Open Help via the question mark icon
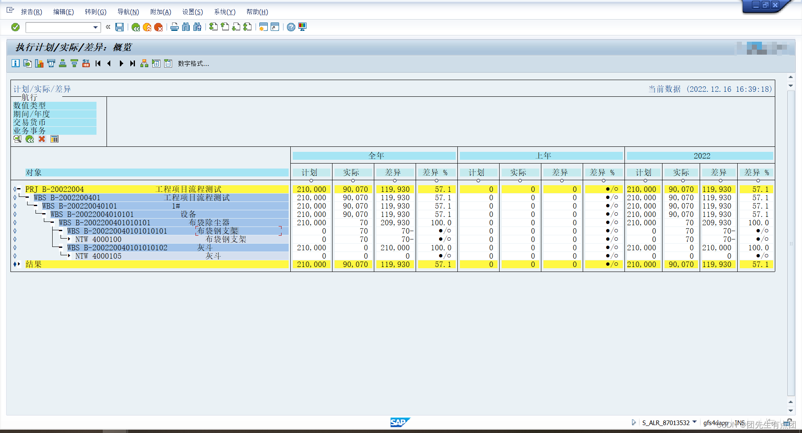The height and width of the screenshot is (433, 802). click(291, 27)
